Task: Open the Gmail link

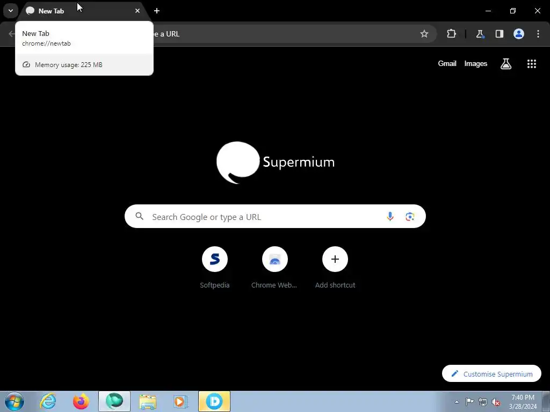Action: (x=447, y=63)
